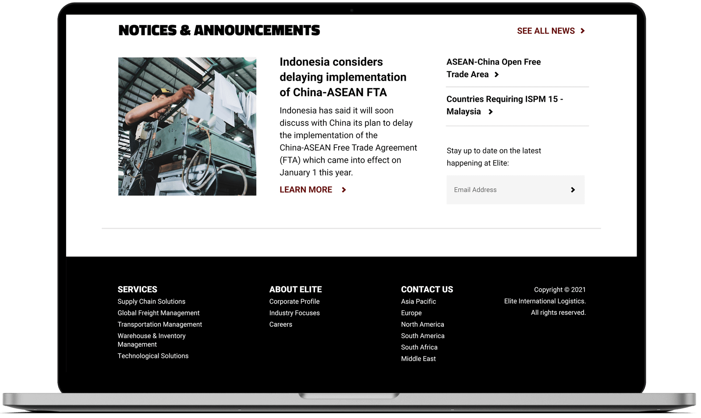This screenshot has height=418, width=701.
Task: Submit email with the arrow button
Action: click(x=573, y=190)
